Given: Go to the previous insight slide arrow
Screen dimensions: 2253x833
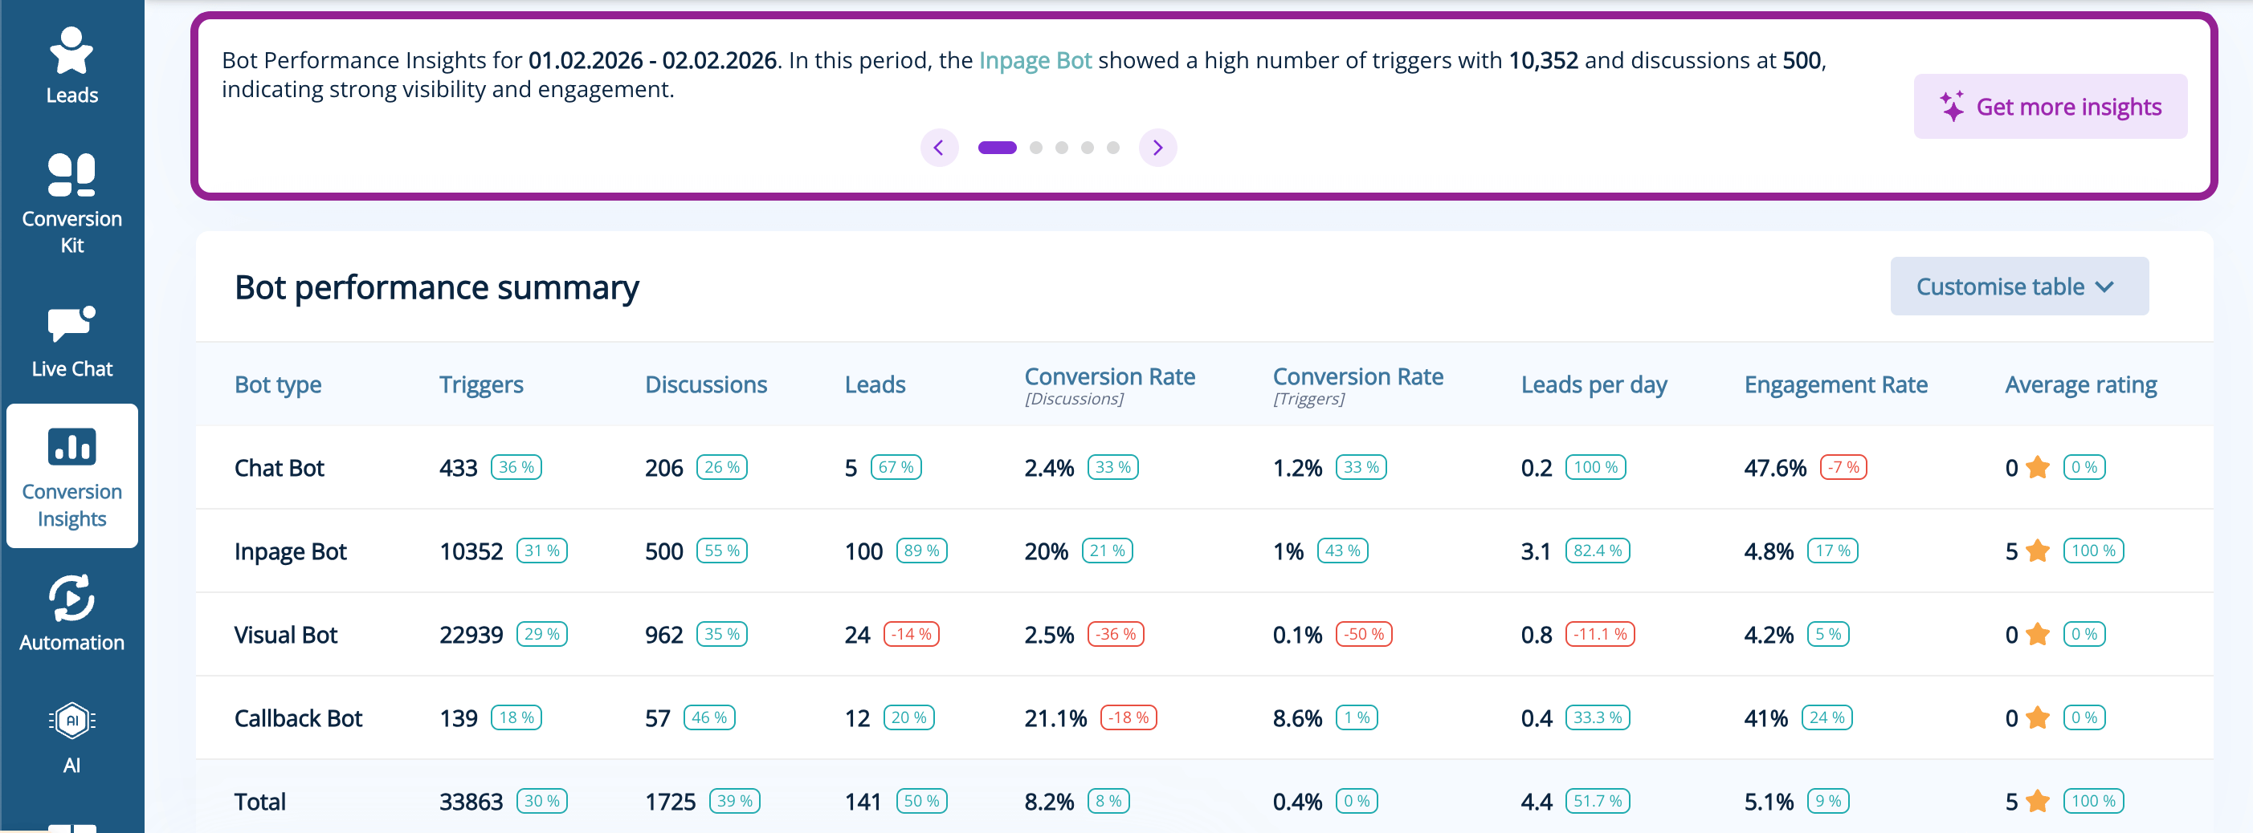Looking at the screenshot, I should [938, 148].
